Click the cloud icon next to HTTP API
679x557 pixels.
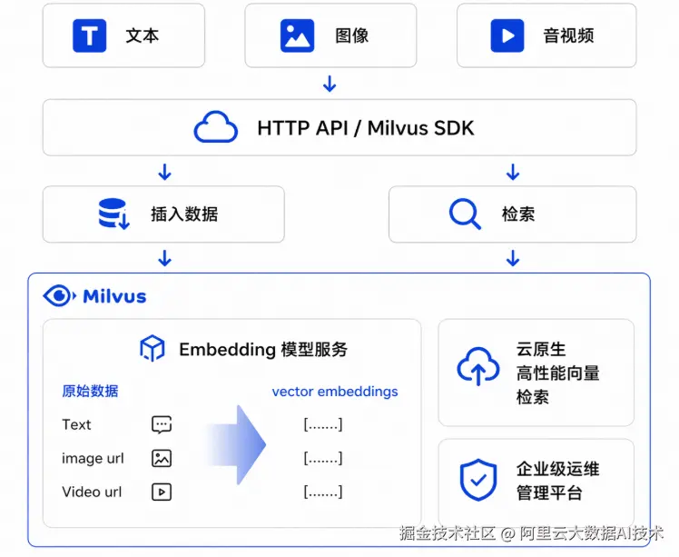tap(216, 127)
